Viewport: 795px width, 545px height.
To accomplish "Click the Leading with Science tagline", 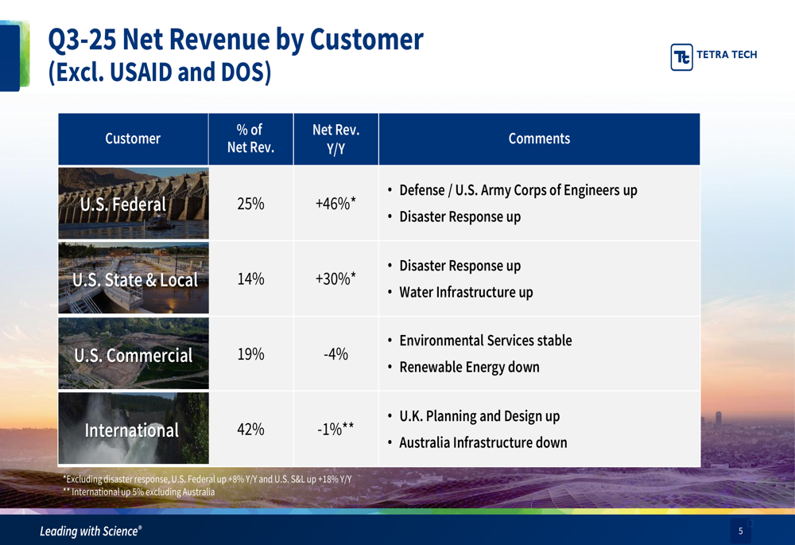I will point(91,531).
